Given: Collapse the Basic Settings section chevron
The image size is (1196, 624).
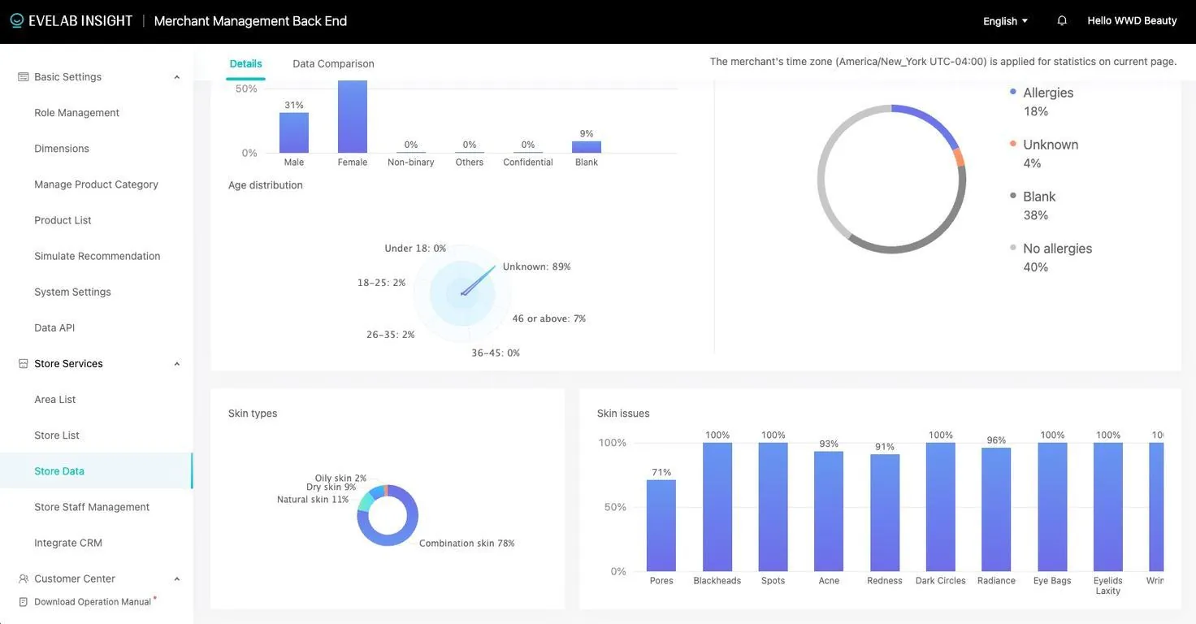Looking at the screenshot, I should point(177,77).
